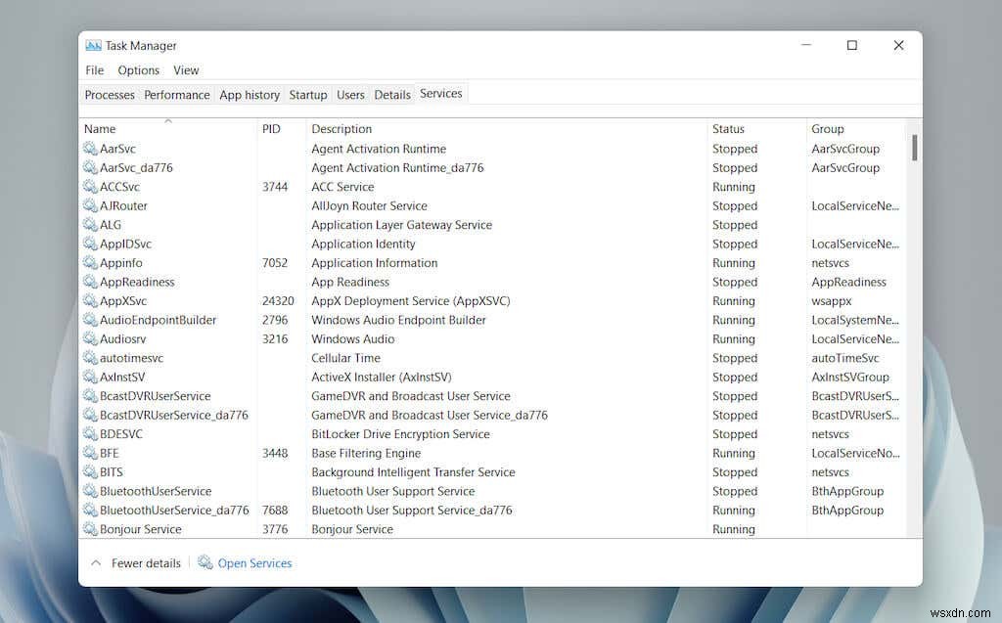This screenshot has width=1002, height=623.
Task: Click the BFE service gear icon
Action: [x=88, y=453]
